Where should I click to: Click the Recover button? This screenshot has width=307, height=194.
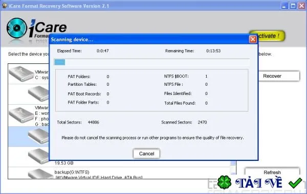click(x=279, y=76)
